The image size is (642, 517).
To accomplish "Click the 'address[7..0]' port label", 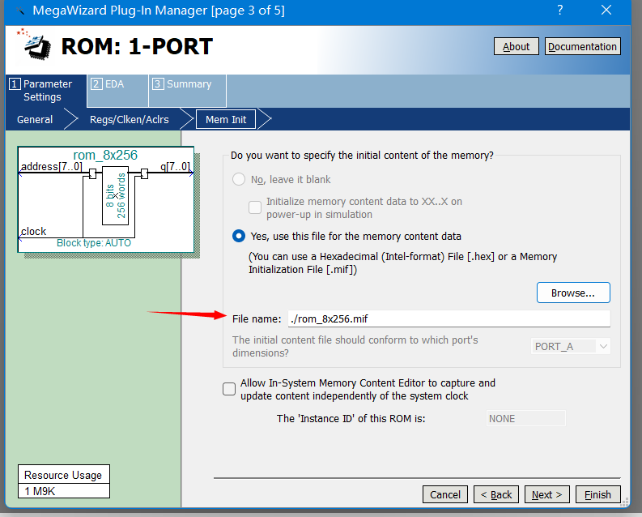I will 52,167.
